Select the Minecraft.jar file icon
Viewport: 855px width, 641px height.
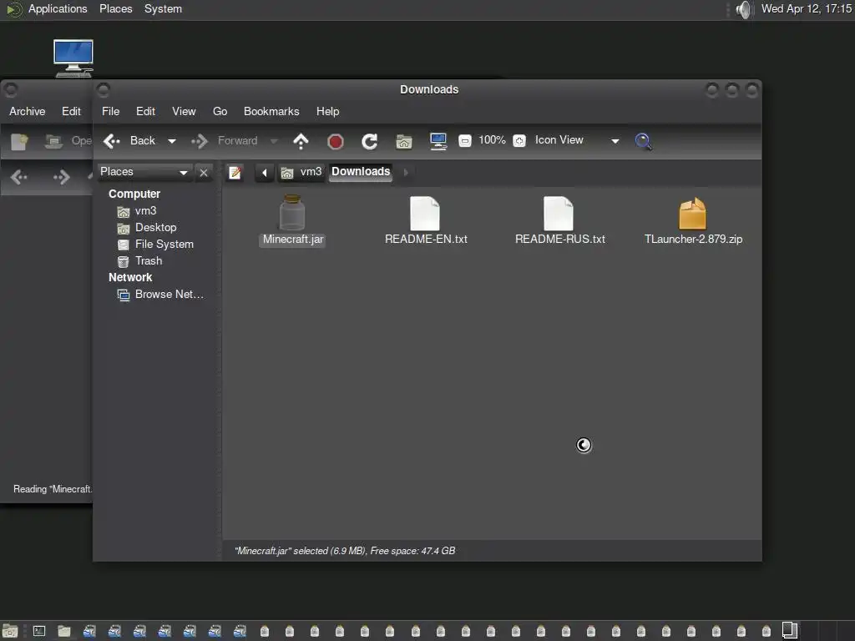click(x=292, y=213)
